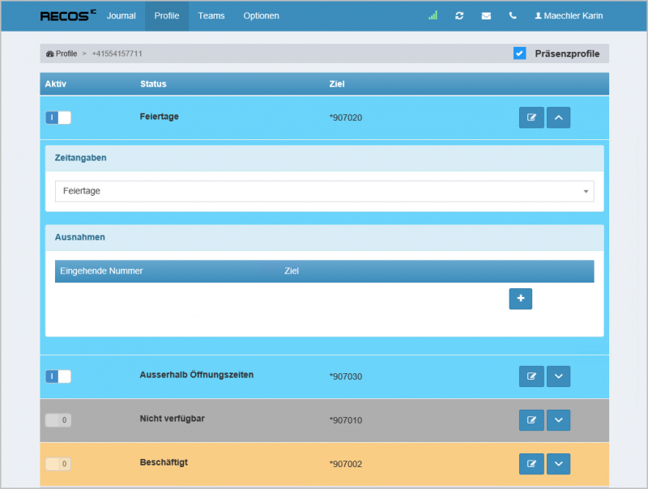Click the phone handset icon
The width and height of the screenshot is (648, 489).
point(513,15)
